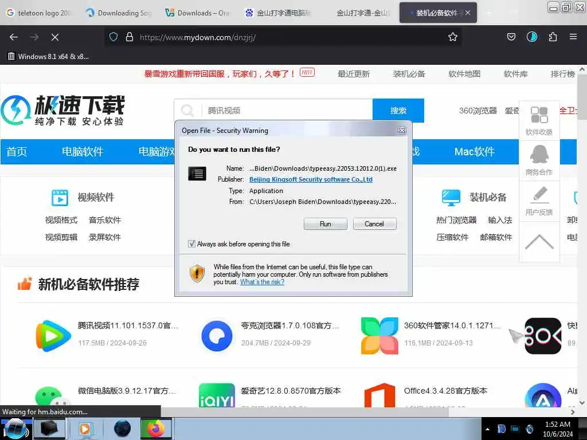Open the Pocket save icon
Image resolution: width=587 pixels, height=440 pixels.
[x=511, y=37]
